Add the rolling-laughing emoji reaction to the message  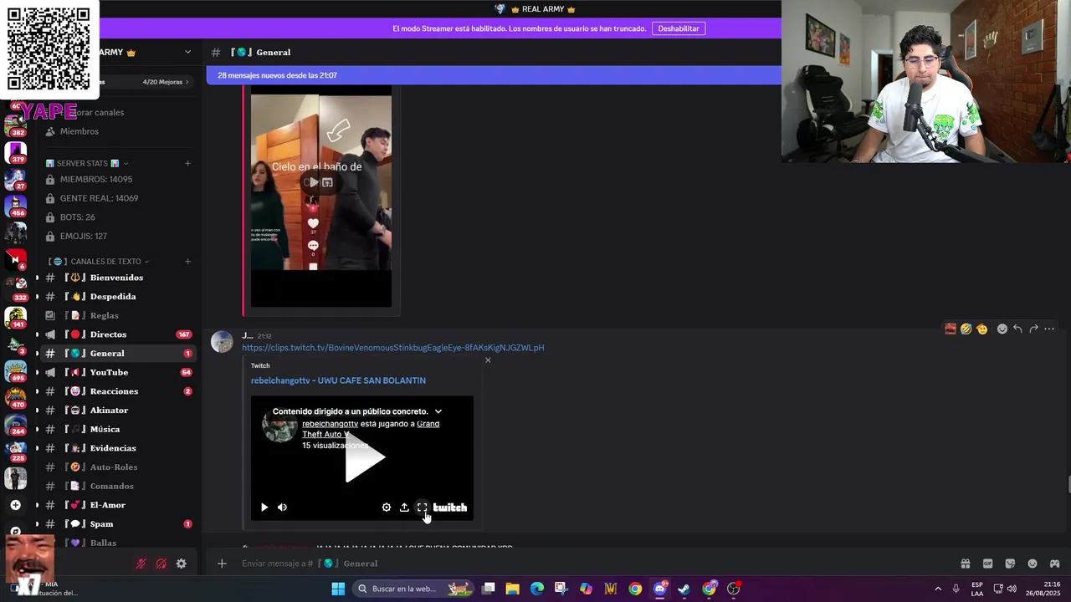(966, 329)
